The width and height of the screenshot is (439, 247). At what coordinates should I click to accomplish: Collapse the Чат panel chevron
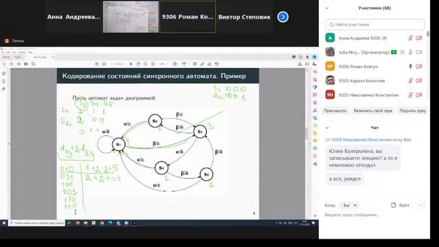click(327, 128)
